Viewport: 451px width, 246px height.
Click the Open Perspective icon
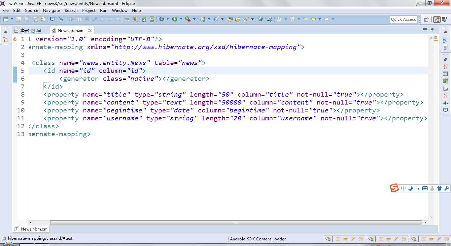427,19
